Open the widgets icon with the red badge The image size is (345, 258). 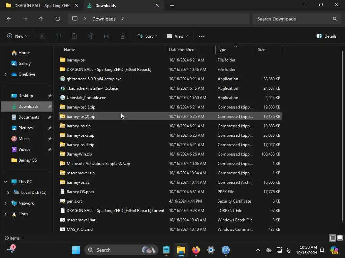[11, 249]
